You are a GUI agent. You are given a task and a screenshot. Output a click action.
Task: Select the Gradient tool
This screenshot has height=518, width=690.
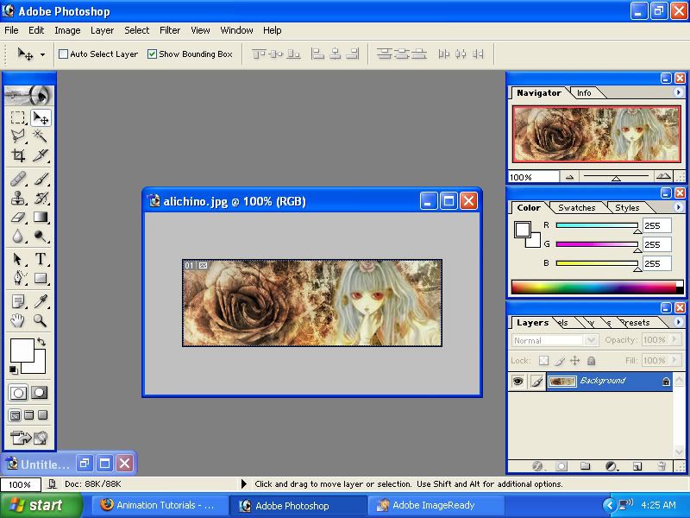coord(41,217)
